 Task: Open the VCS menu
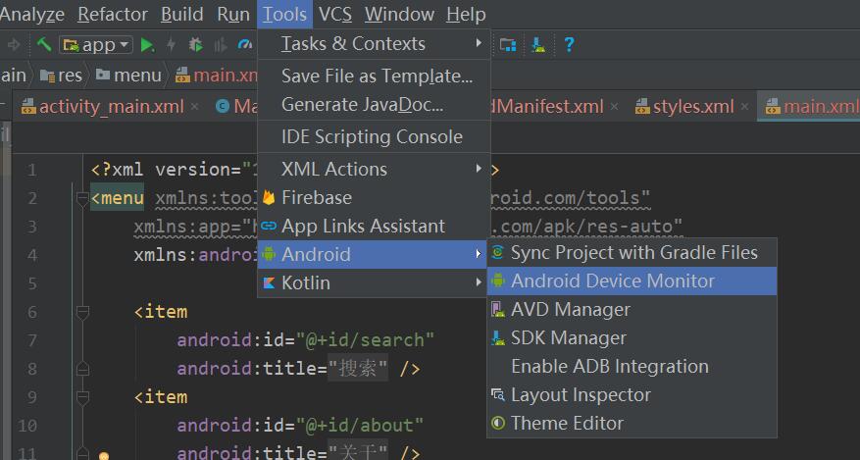click(x=335, y=15)
